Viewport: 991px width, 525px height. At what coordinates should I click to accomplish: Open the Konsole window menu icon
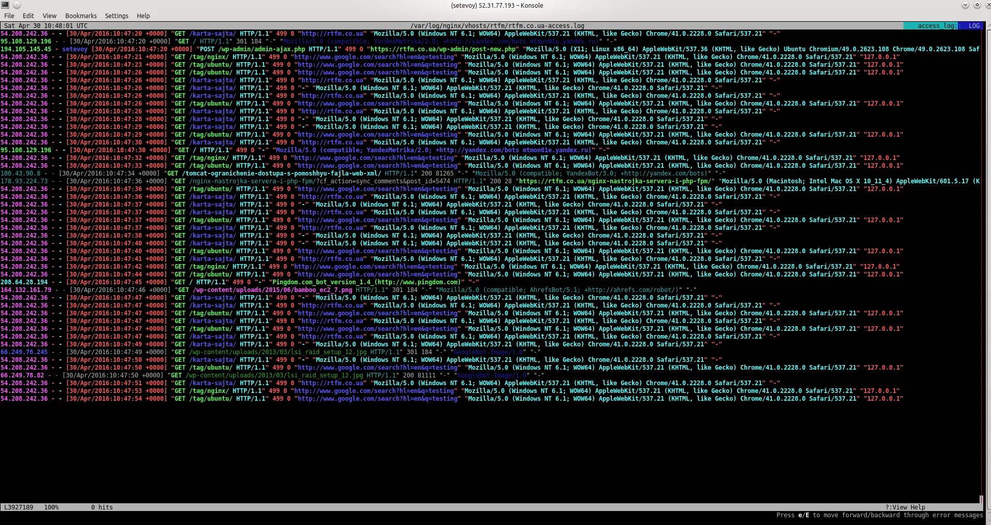pos(5,5)
